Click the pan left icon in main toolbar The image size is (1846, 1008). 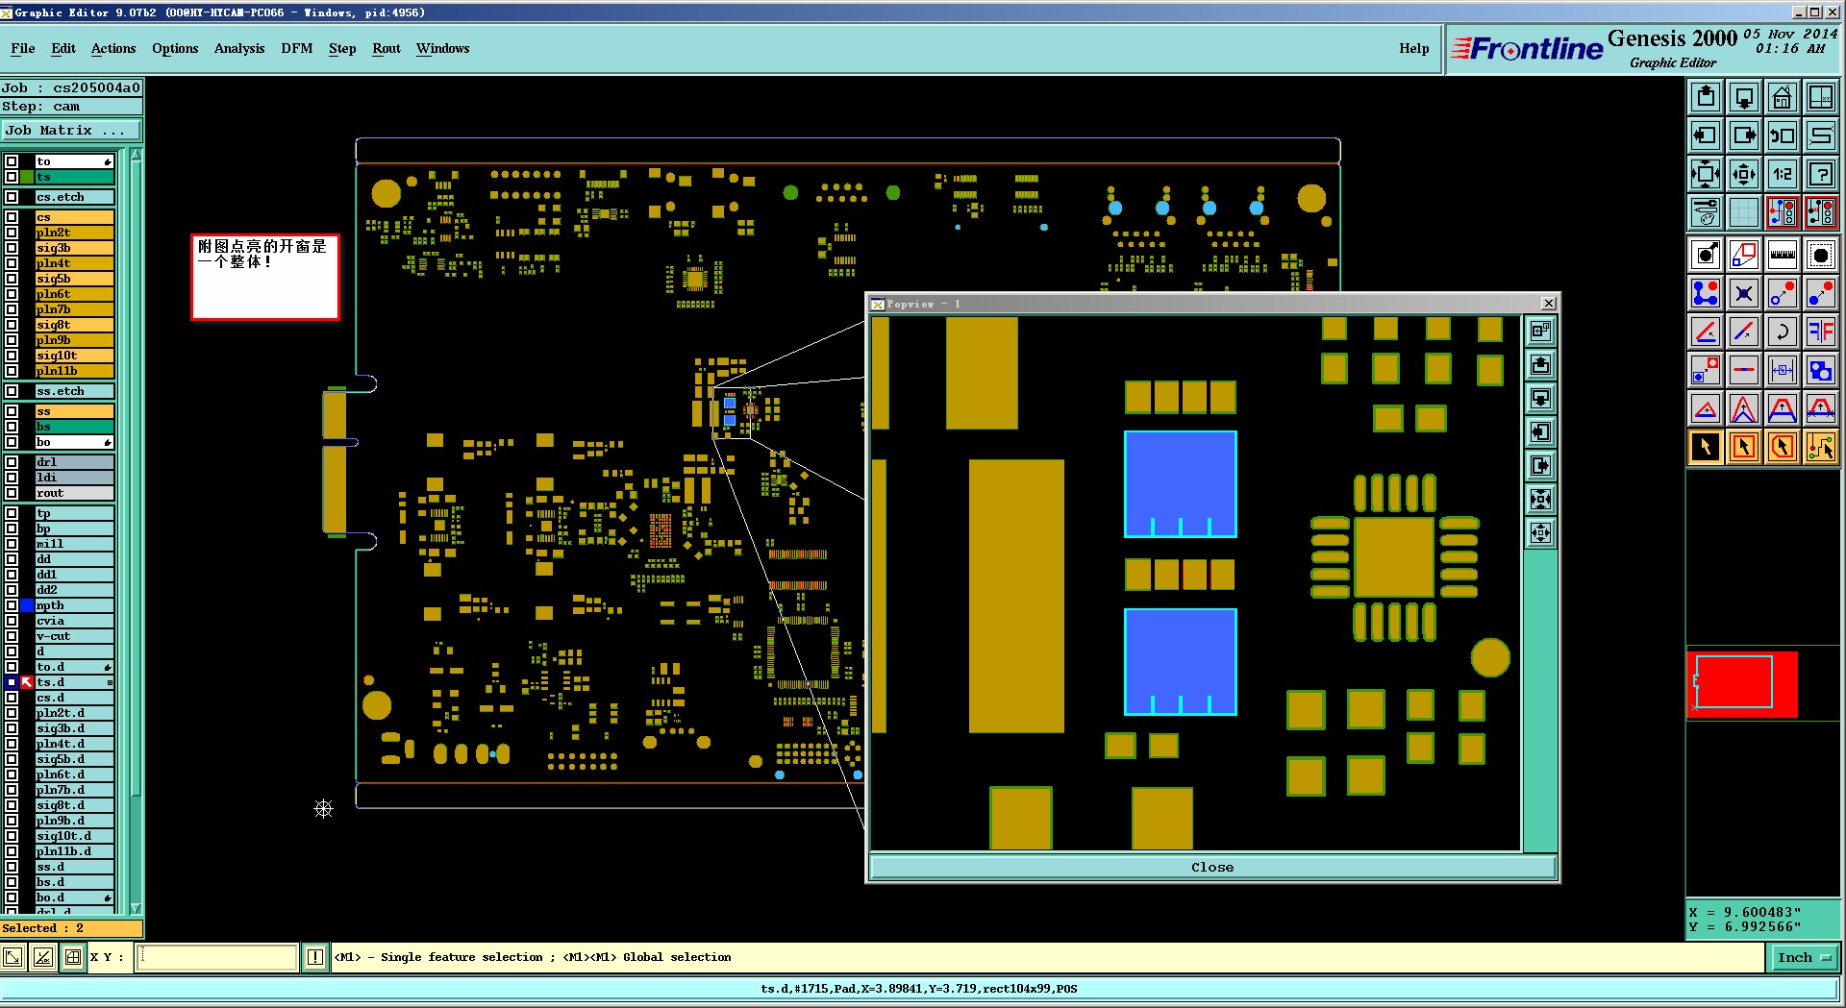pos(1706,135)
